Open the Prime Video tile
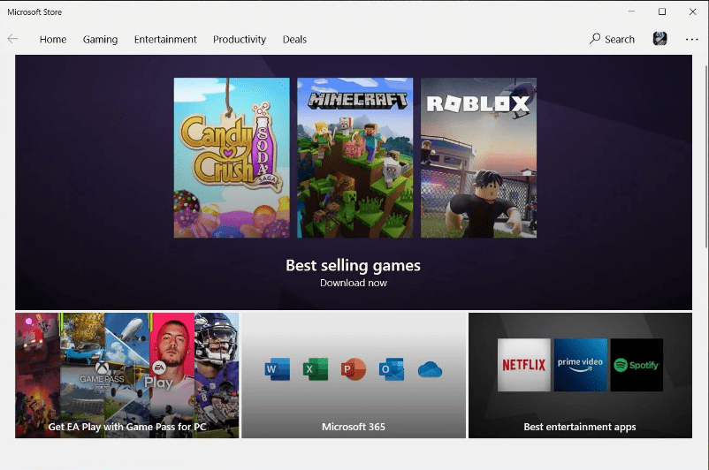 click(580, 365)
